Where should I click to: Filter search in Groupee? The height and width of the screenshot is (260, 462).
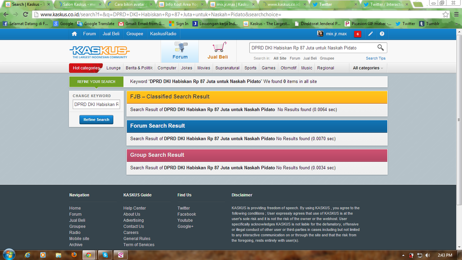pos(327,58)
